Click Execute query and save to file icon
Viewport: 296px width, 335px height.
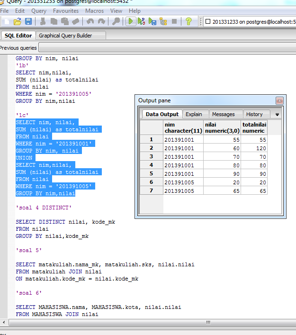(152, 22)
